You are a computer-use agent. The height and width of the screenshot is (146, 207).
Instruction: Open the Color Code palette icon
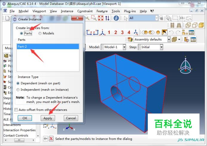130,39
